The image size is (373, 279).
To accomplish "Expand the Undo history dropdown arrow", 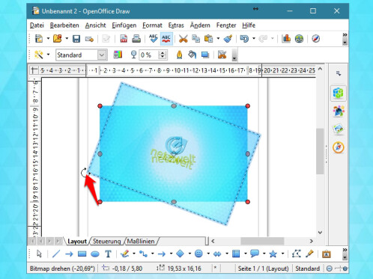I will (x=254, y=39).
